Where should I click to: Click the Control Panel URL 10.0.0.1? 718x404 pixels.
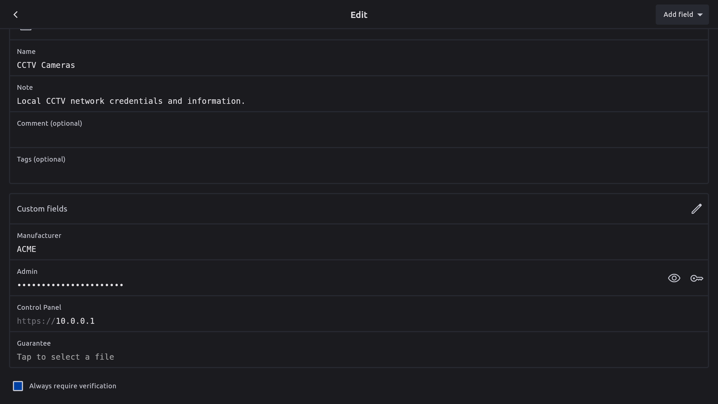point(75,321)
